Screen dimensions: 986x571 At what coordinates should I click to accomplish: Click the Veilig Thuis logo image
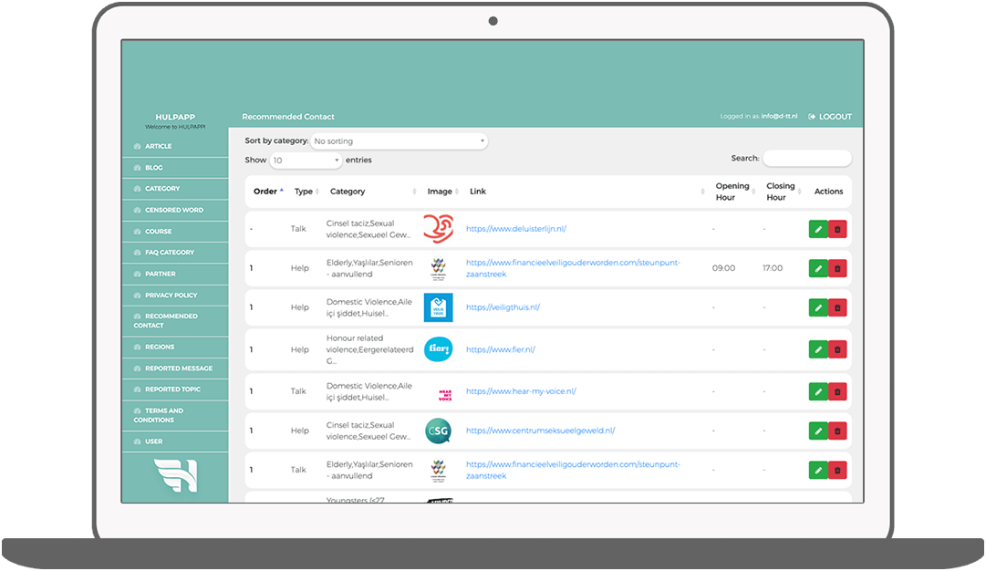coord(439,307)
